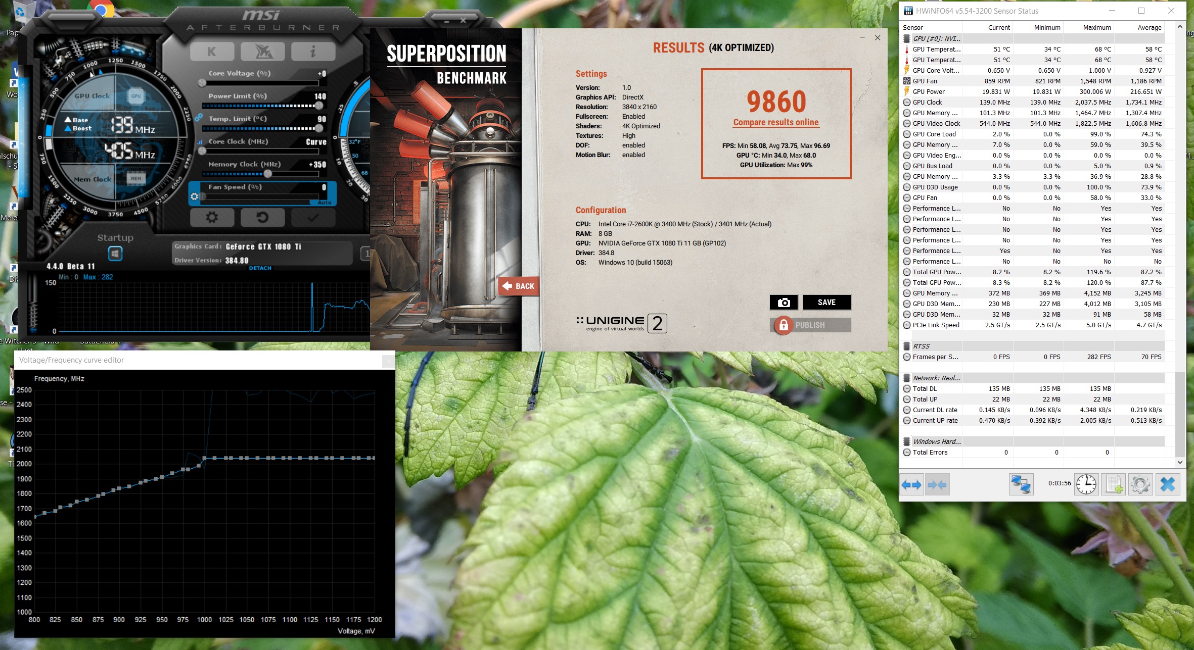The width and height of the screenshot is (1194, 650).
Task: Expand HWiNFO columns with blue arrows
Action: 911,485
